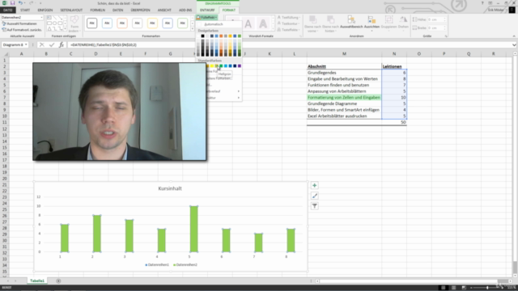Viewport: 518px width, 291px height.
Task: Open the Größe dialog launcher
Action: 446,36
